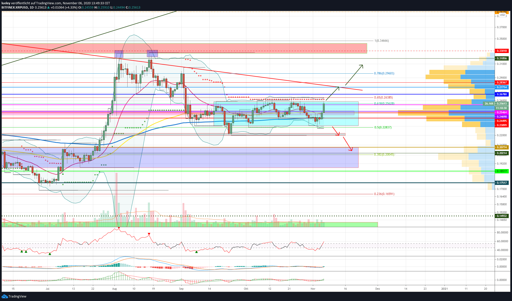Click the 0.33018 red price label
This screenshot has width=512, height=301.
pos(502,51)
